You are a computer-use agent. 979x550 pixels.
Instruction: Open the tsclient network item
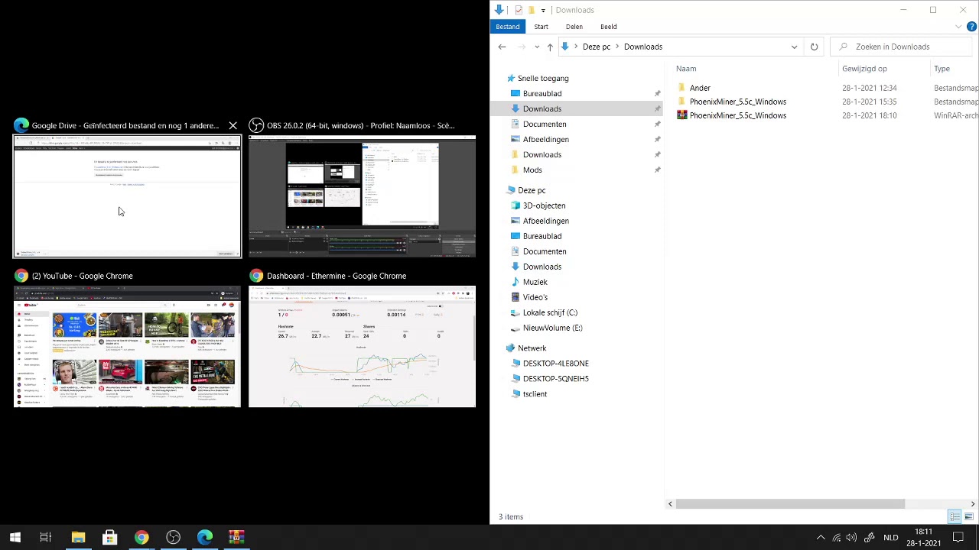(535, 394)
